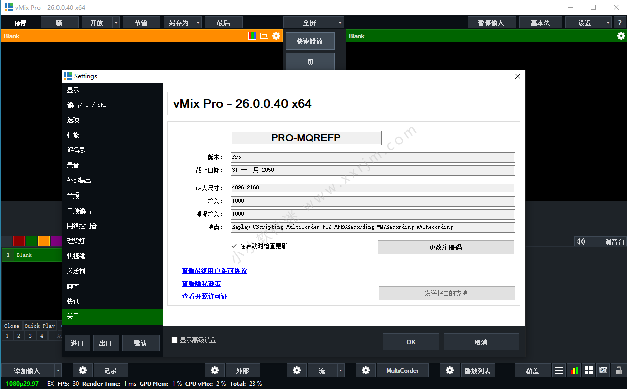Click the 默认 default button

(x=141, y=343)
